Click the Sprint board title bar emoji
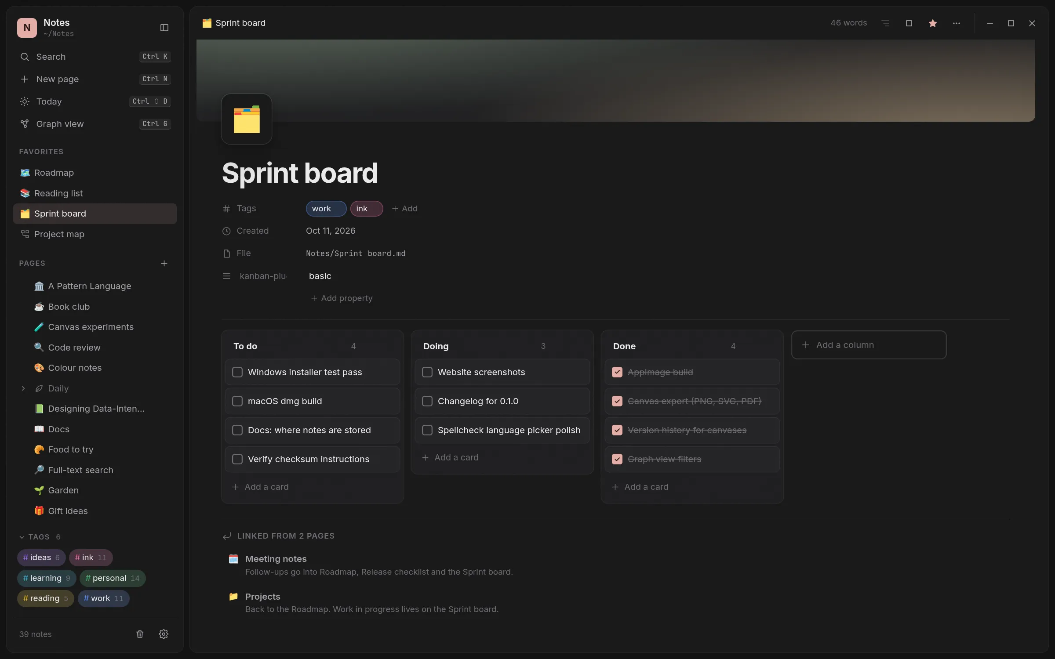 tap(207, 23)
